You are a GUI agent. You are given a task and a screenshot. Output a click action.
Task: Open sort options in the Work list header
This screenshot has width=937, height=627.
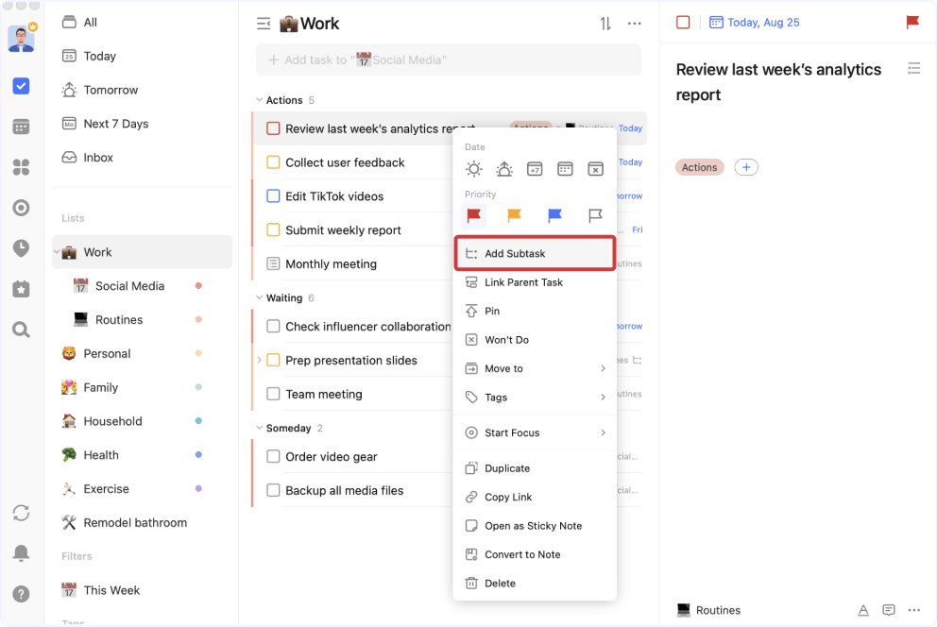(x=605, y=23)
